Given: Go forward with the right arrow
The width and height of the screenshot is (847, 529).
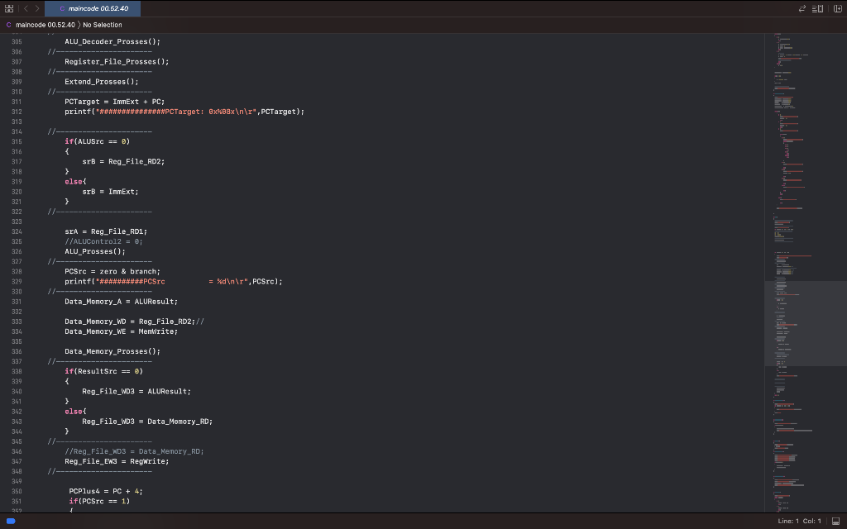Looking at the screenshot, I should (36, 8).
